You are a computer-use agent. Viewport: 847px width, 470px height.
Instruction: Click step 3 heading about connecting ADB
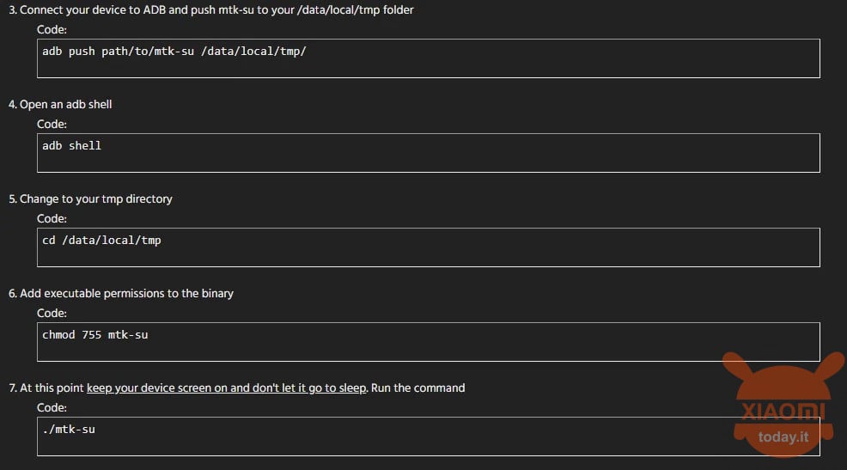(x=211, y=9)
